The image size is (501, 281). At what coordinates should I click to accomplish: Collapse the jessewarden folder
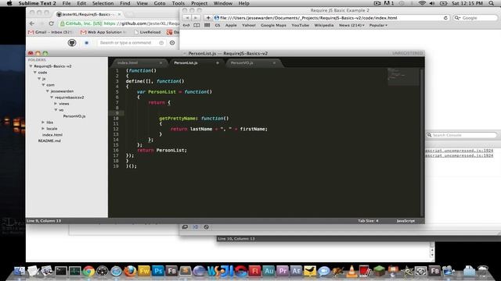tap(48, 91)
